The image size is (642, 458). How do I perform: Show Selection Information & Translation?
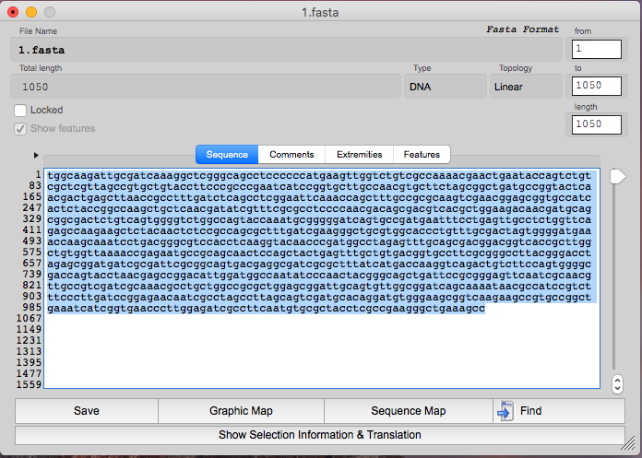(x=320, y=435)
